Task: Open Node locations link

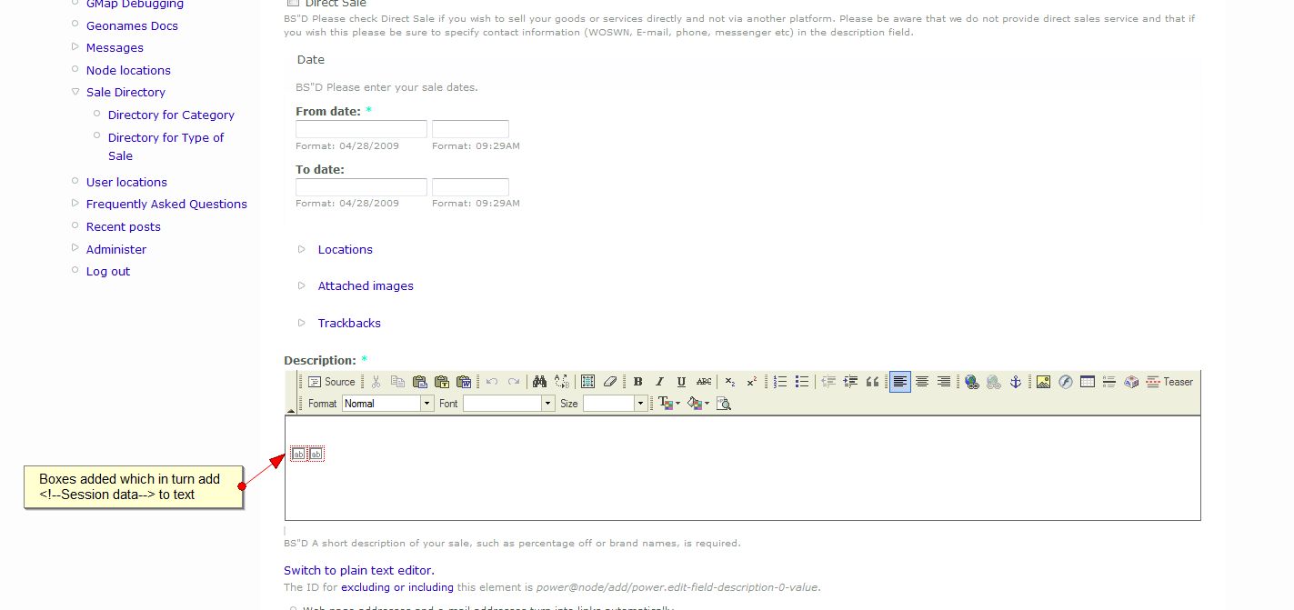Action: [128, 70]
